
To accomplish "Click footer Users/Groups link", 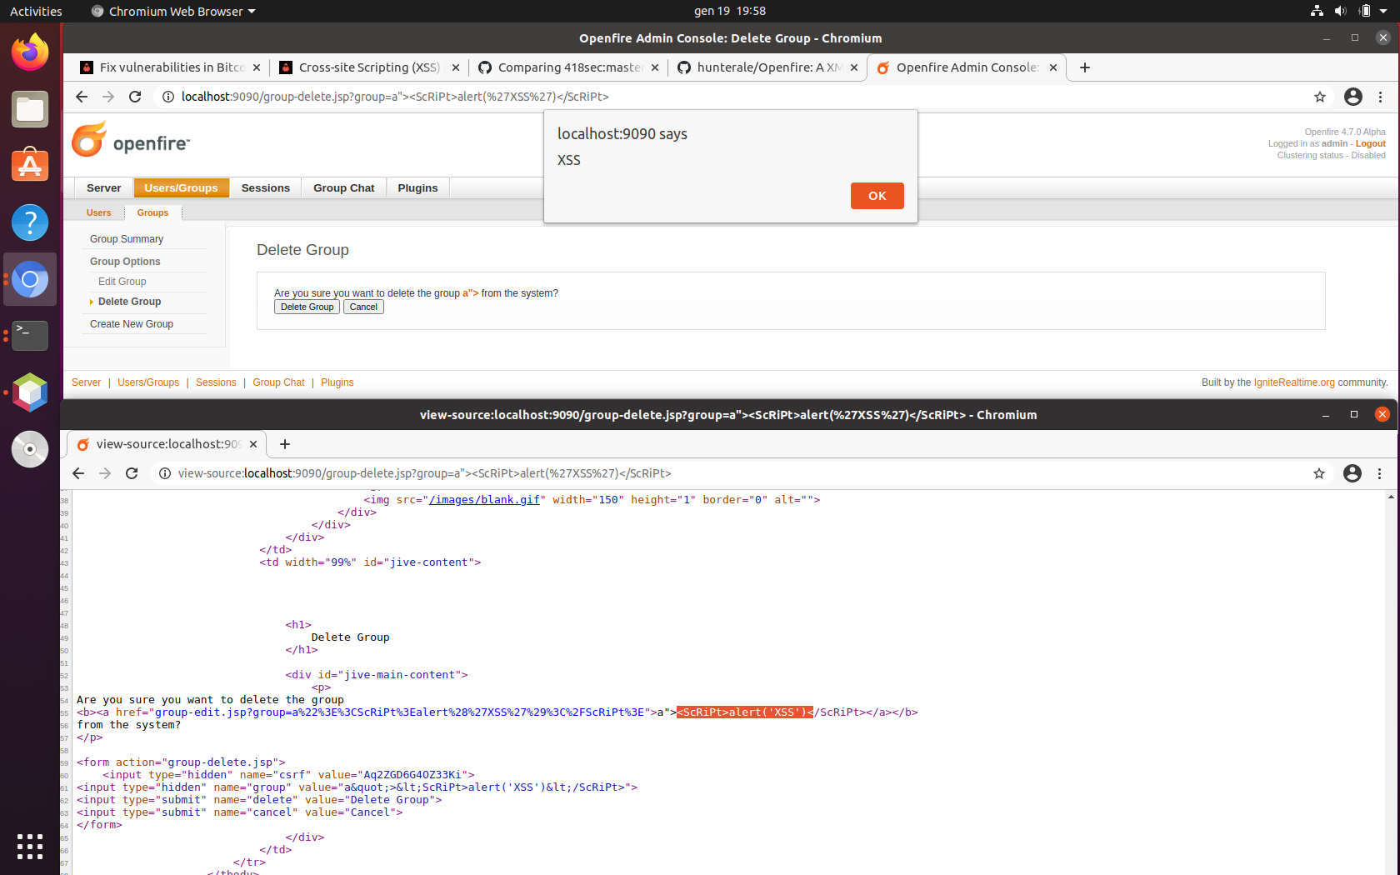I will click(148, 382).
